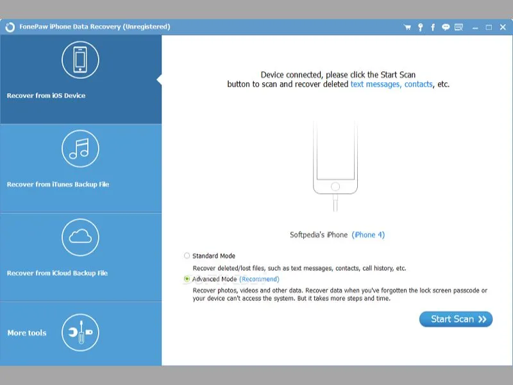Viewport: 513px width, 385px height.
Task: Click the cloud iCloud backup icon
Action: (80, 237)
